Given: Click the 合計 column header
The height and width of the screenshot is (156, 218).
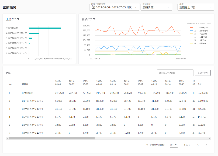Looking at the screenshot, I should (x=200, y=84).
